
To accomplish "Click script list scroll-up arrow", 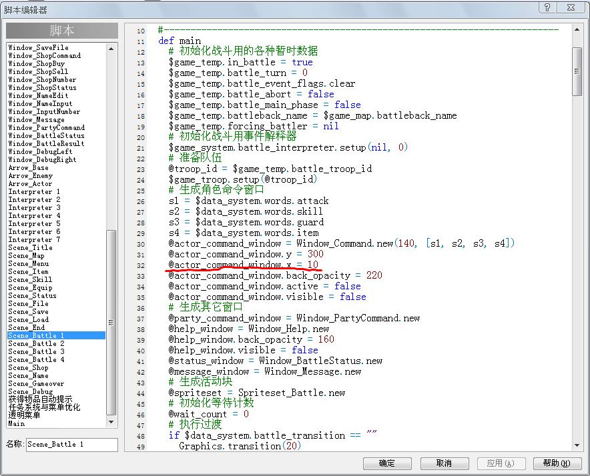I will 111,49.
